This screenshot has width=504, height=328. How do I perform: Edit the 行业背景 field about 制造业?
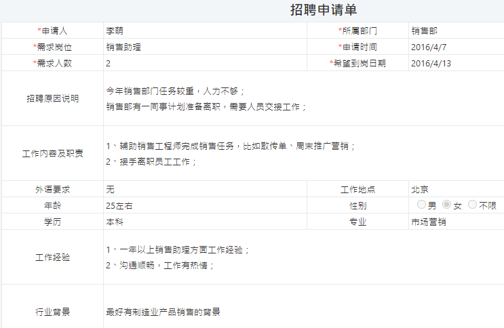302,312
